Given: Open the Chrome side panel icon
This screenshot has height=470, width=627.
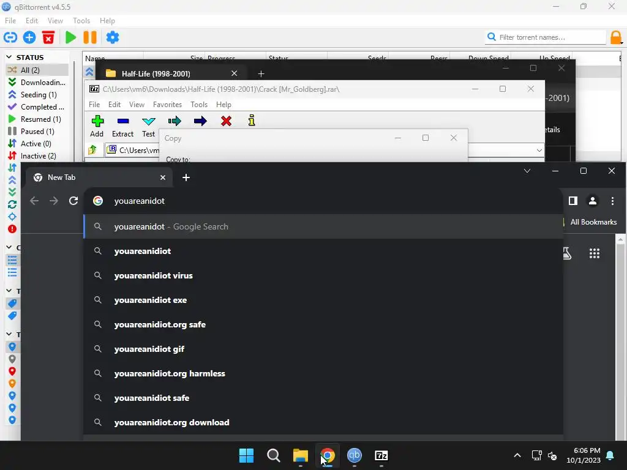Looking at the screenshot, I should tap(573, 201).
